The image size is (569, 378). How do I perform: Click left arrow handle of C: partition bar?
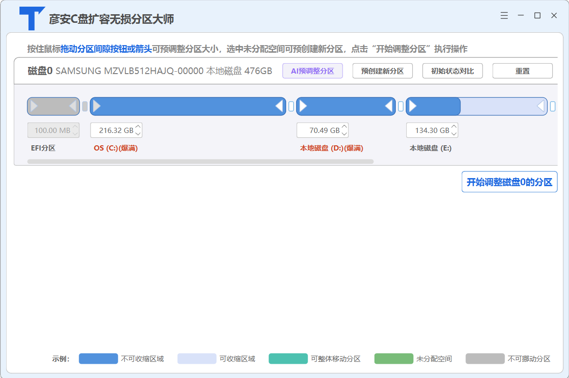coord(97,106)
